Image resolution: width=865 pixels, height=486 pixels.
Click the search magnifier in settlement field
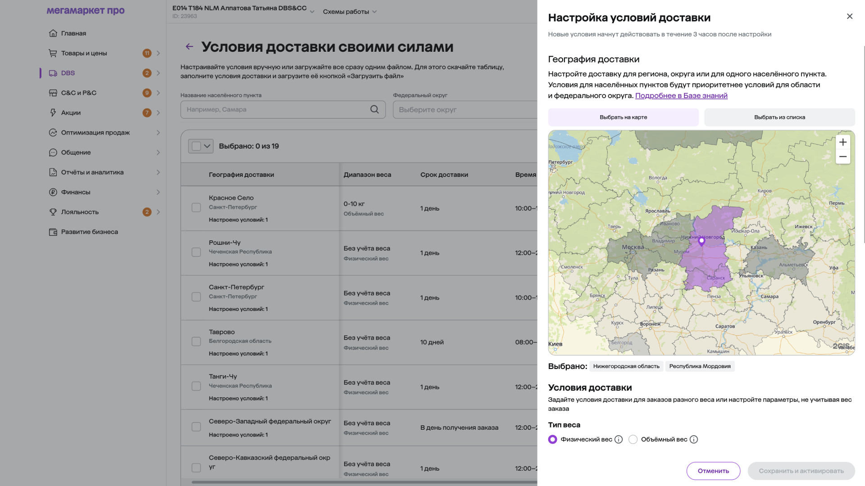(x=374, y=109)
